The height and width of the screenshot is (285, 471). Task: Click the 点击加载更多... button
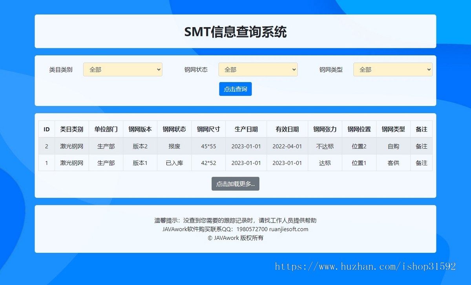(x=235, y=184)
